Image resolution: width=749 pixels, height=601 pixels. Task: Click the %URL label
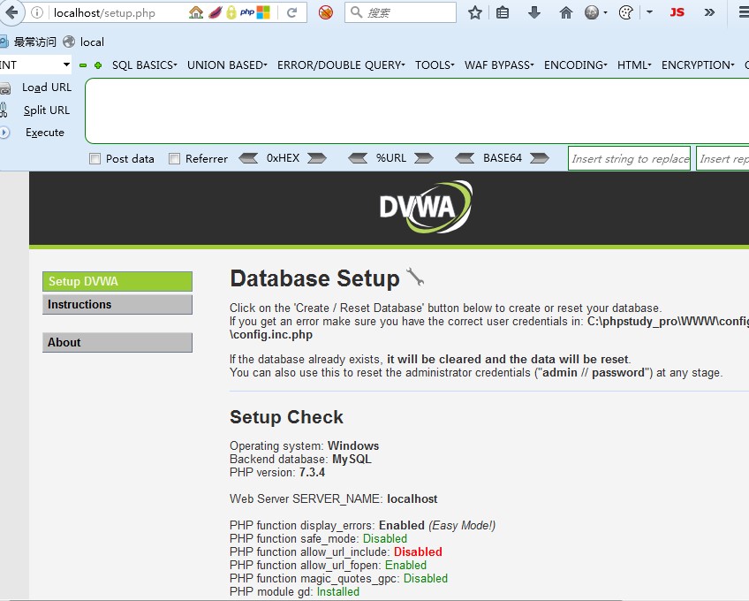(391, 158)
